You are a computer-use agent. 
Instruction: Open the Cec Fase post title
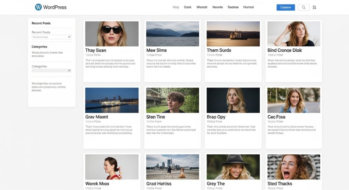pos(276,117)
